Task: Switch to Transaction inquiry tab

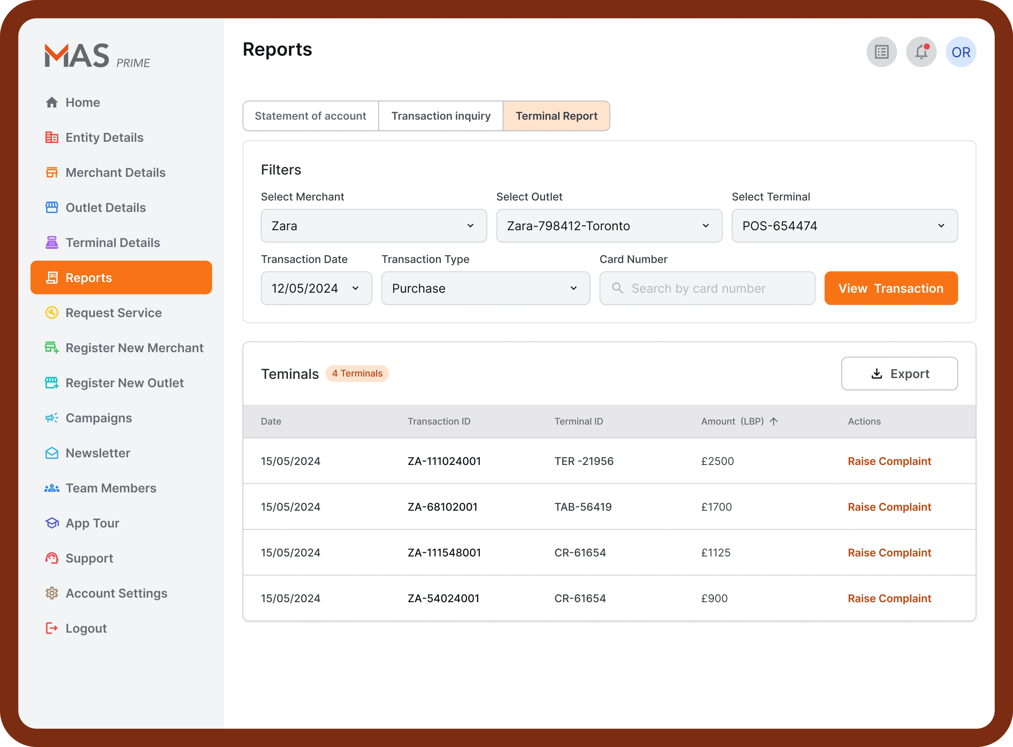Action: 441,115
